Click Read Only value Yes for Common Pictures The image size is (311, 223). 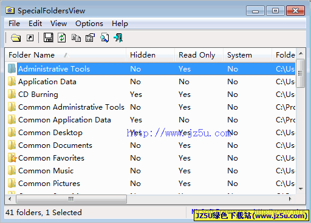tap(185, 184)
